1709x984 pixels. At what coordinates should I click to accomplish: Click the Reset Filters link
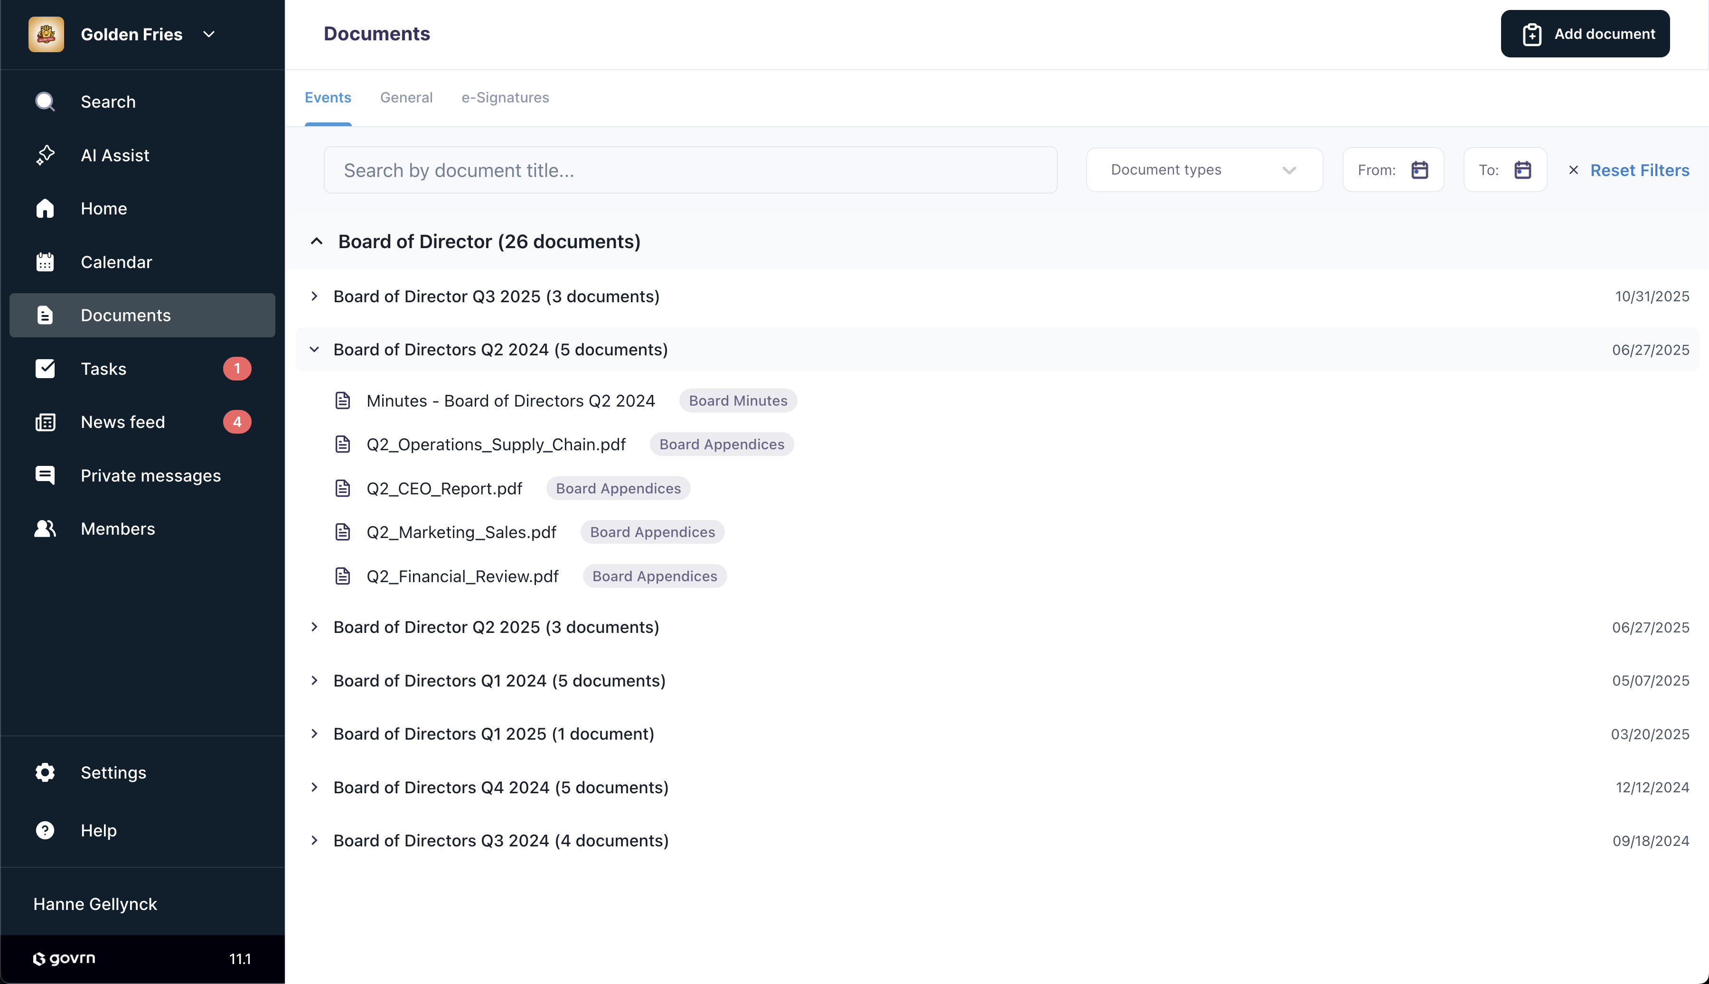pos(1639,170)
